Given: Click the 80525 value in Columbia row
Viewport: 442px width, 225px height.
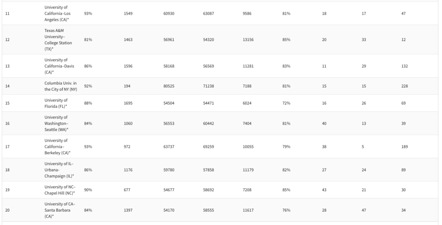Looking at the screenshot, I should [x=169, y=86].
